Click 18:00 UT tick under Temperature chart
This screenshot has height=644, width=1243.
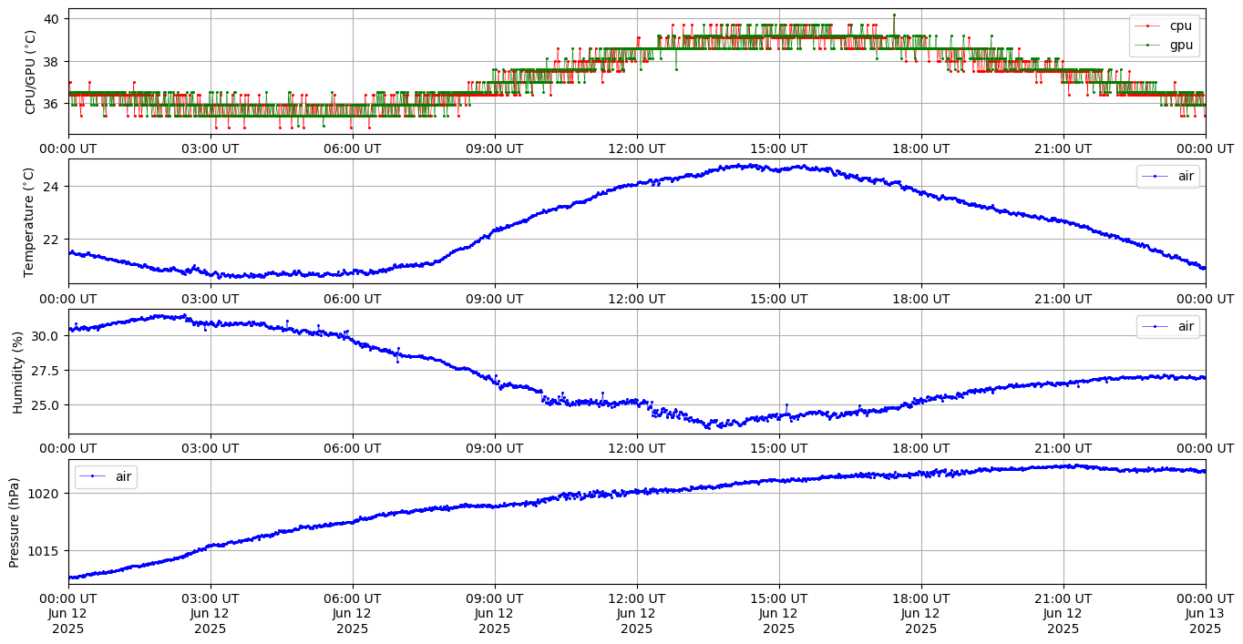[920, 298]
